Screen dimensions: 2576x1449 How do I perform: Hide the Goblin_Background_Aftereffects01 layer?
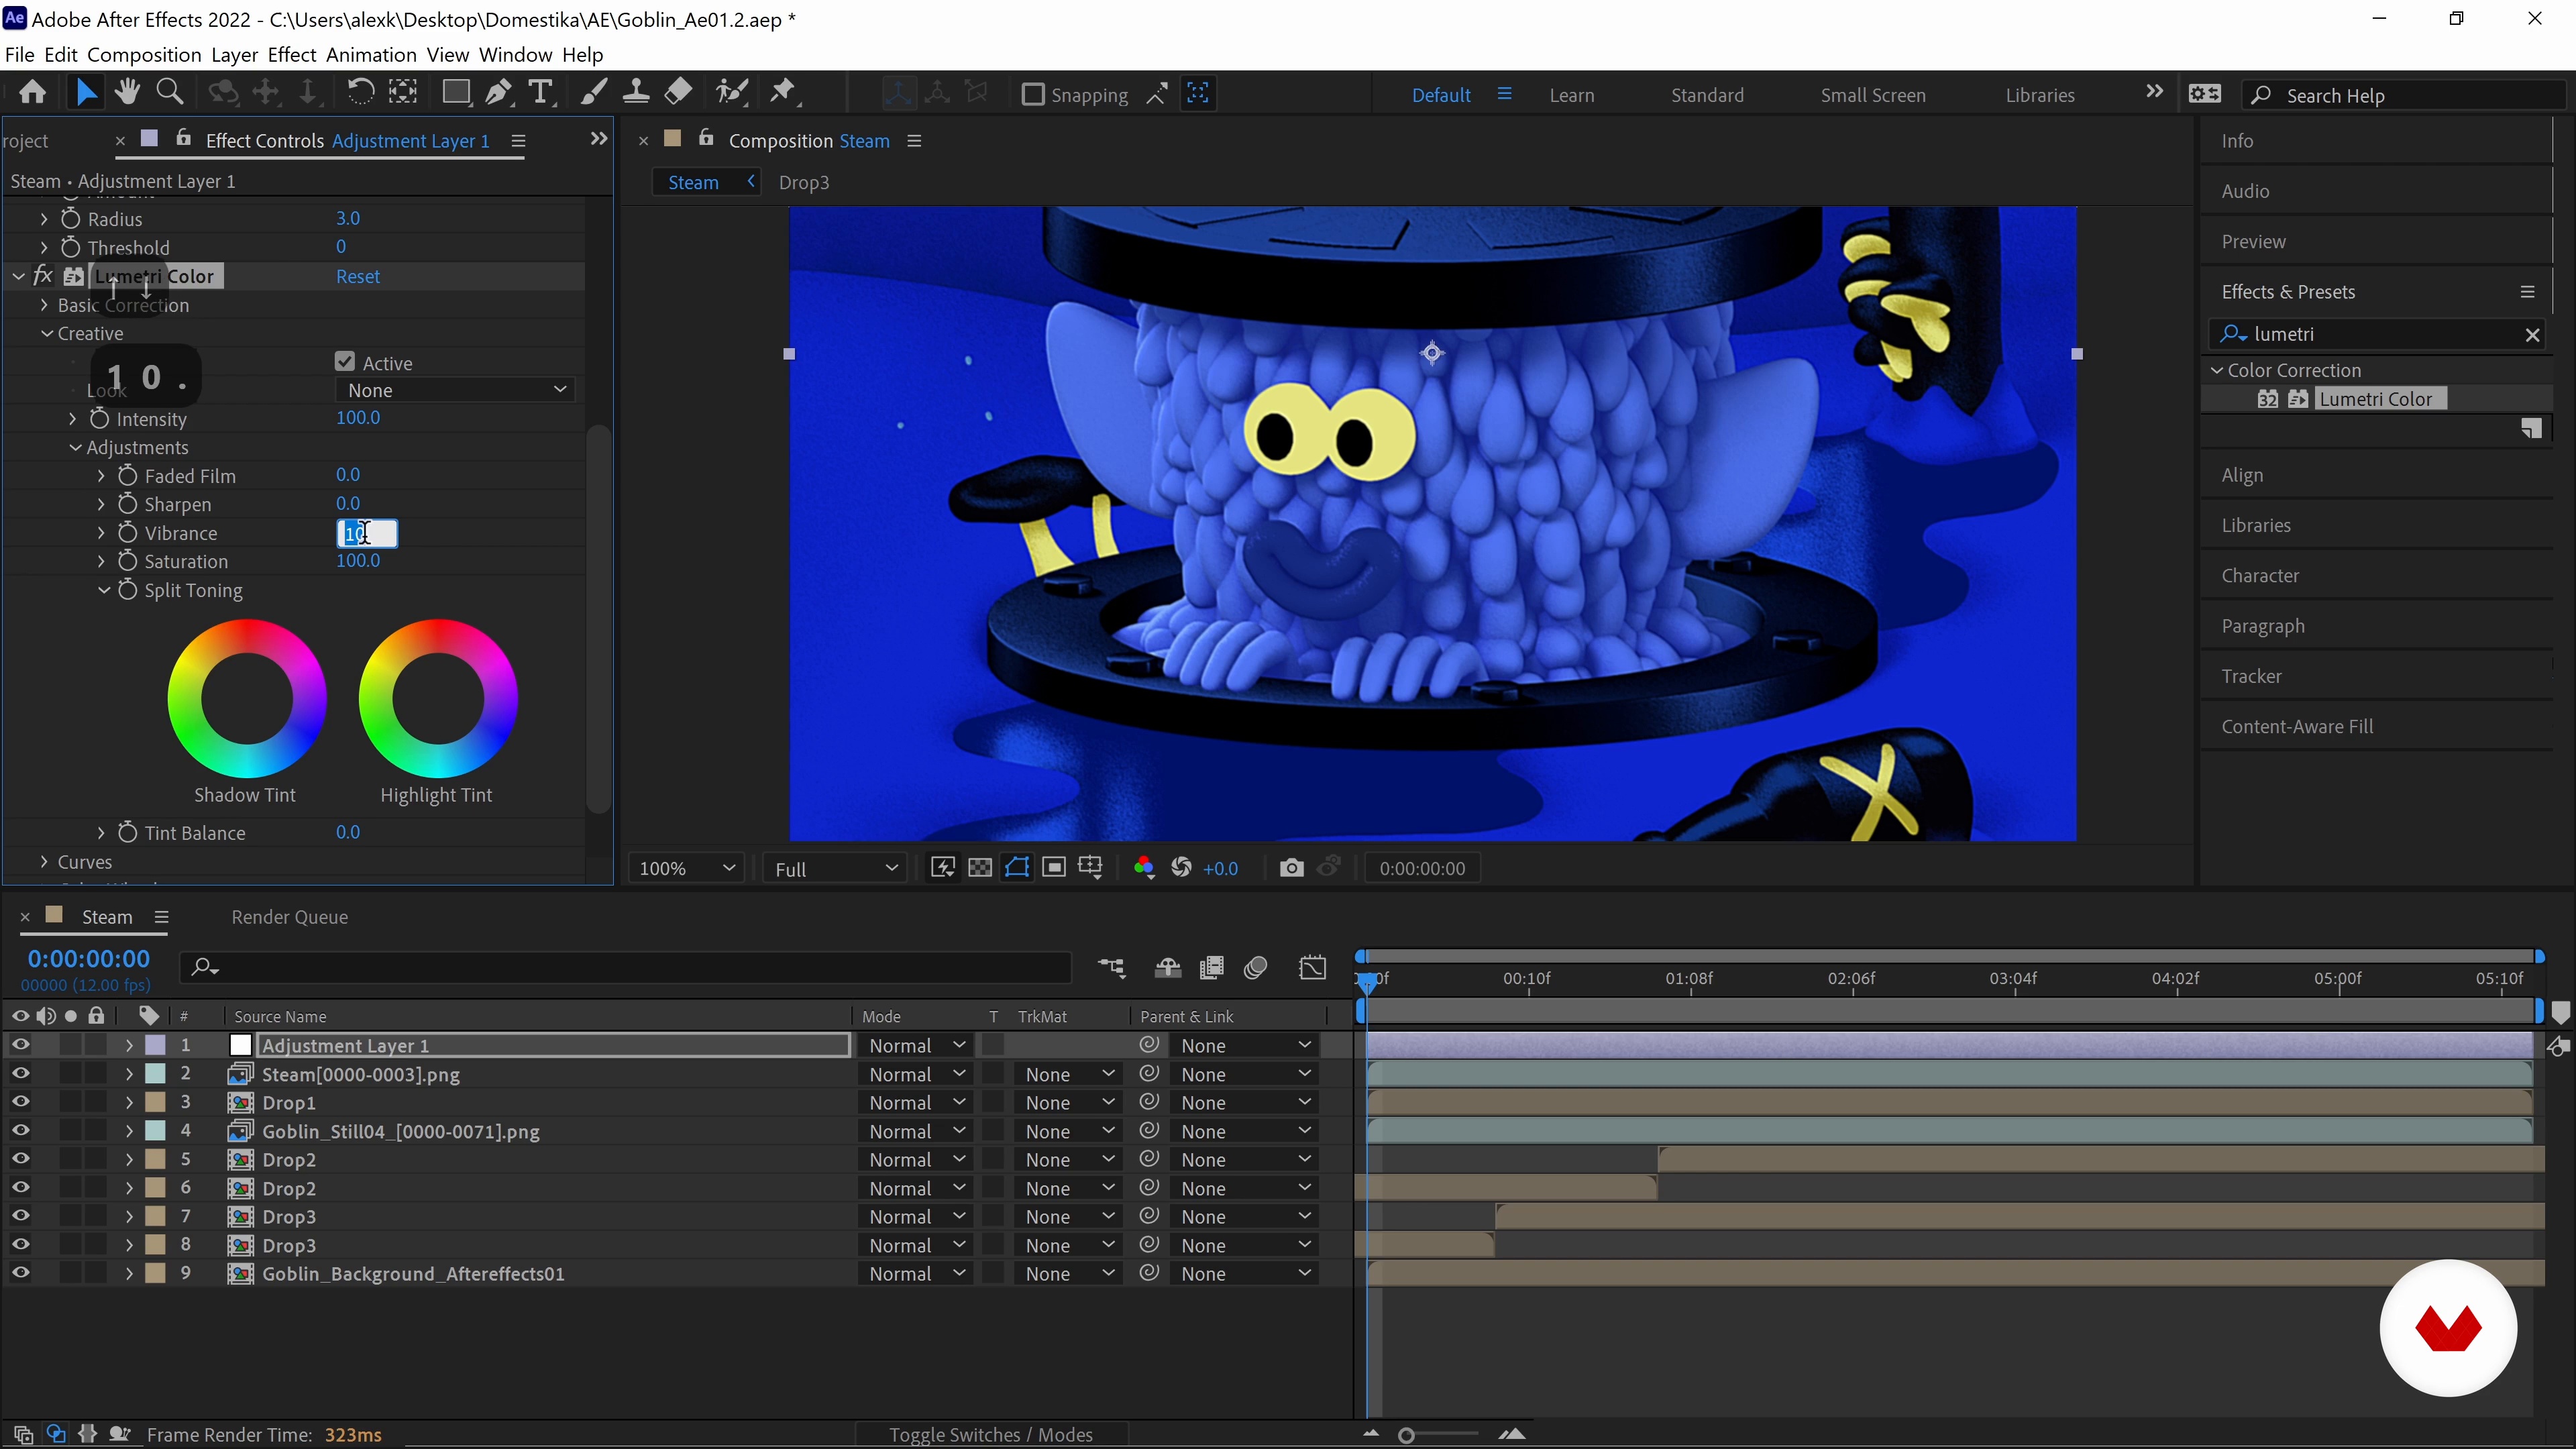[20, 1273]
